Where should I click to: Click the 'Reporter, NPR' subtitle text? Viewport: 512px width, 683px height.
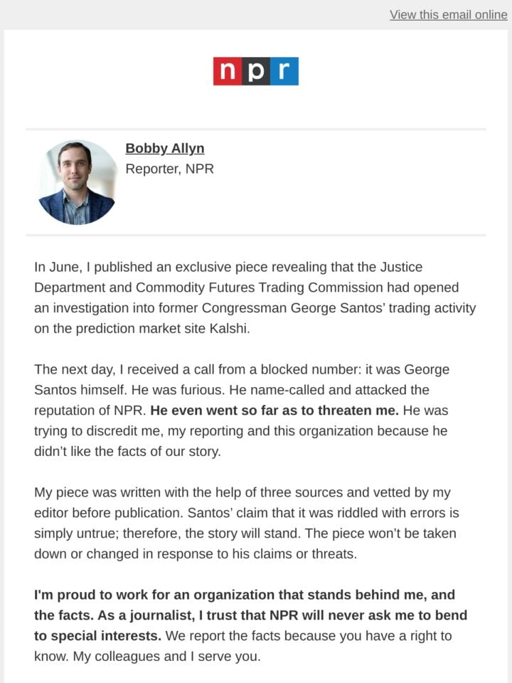[169, 169]
